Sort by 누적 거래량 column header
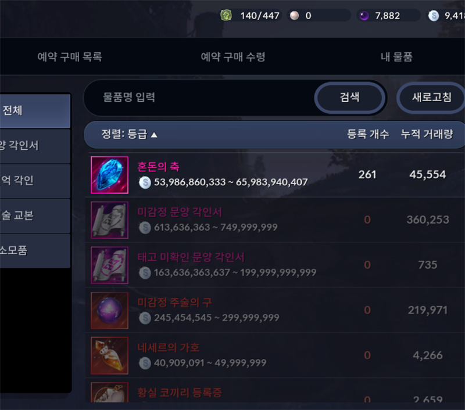 pyautogui.click(x=427, y=134)
